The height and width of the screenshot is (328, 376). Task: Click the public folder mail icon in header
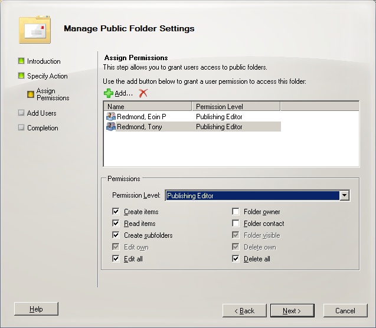point(34,29)
